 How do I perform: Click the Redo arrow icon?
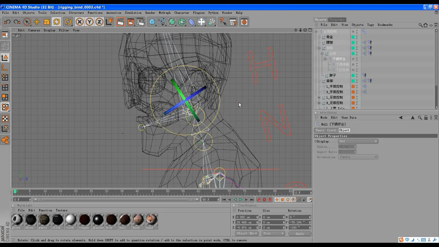pyautogui.click(x=17, y=22)
